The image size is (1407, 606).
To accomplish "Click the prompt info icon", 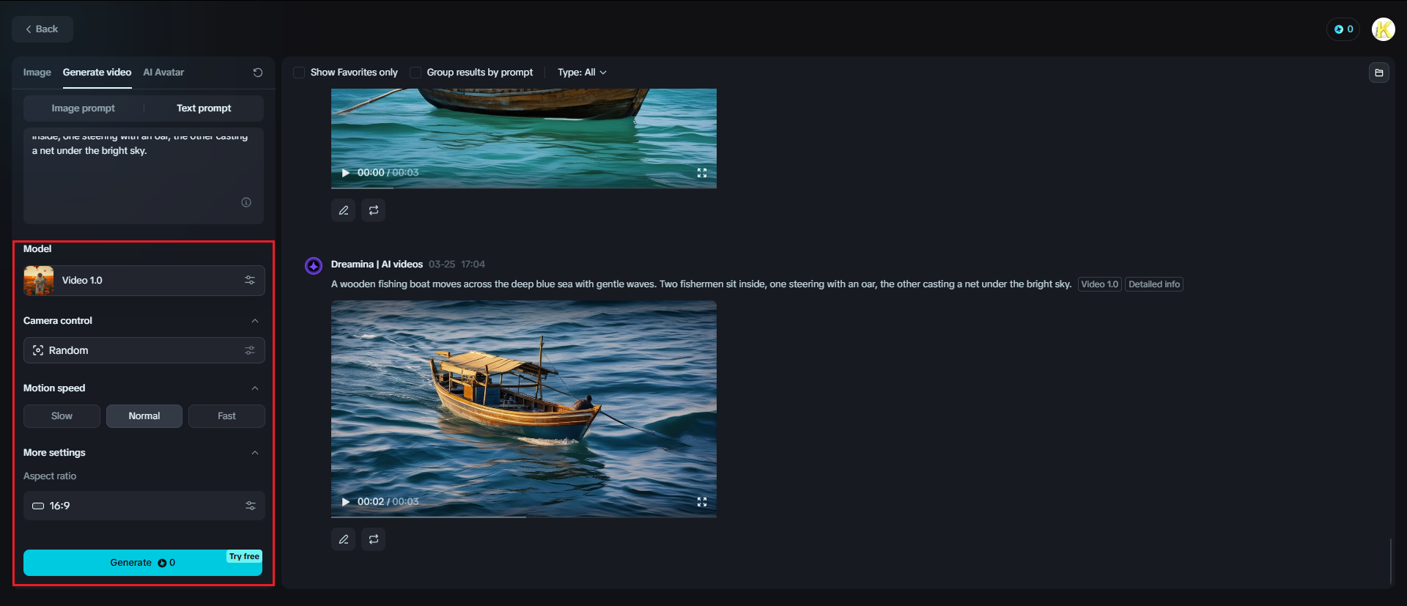I will [x=246, y=202].
